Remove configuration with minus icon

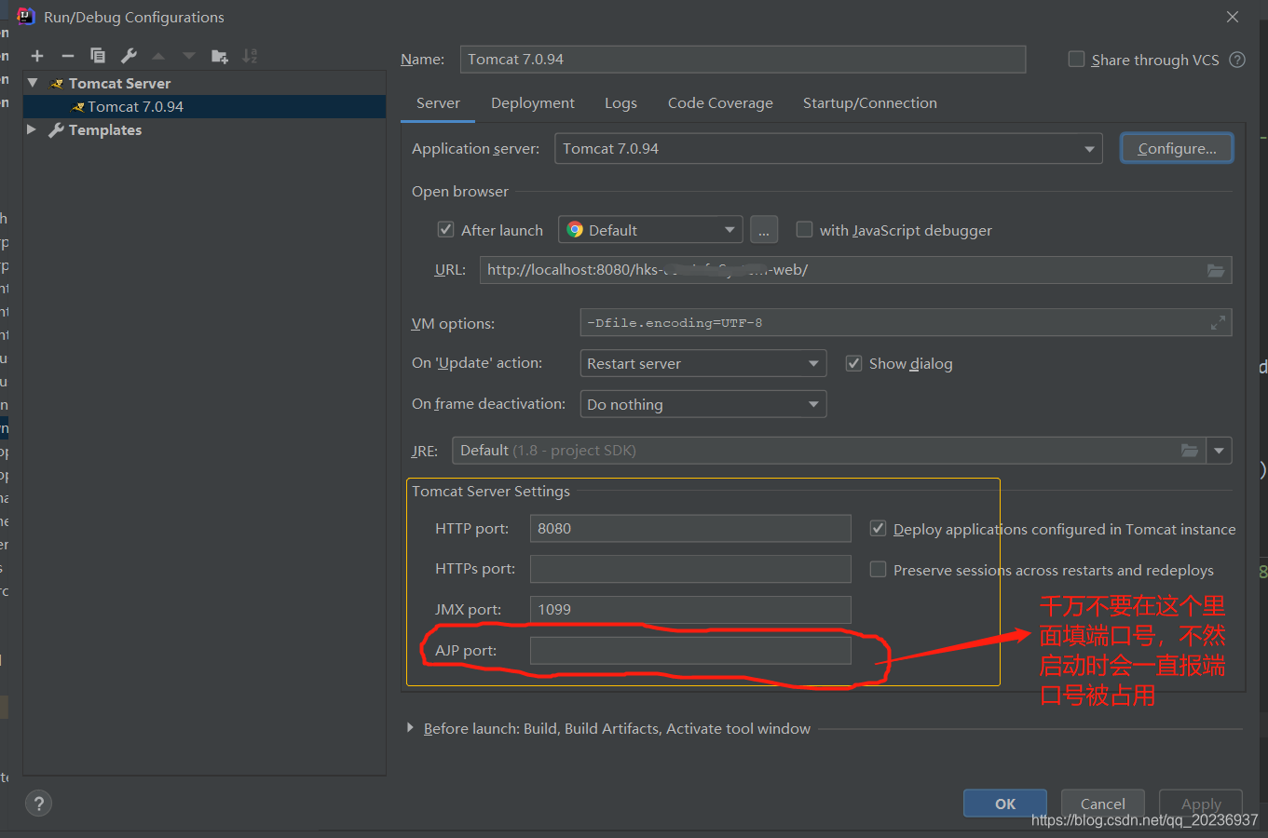pyautogui.click(x=67, y=56)
